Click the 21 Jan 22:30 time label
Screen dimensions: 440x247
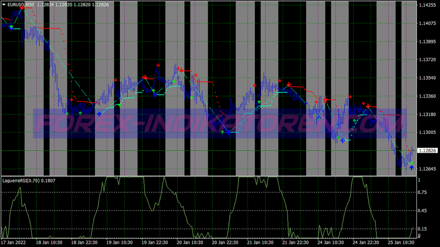coord(296,243)
